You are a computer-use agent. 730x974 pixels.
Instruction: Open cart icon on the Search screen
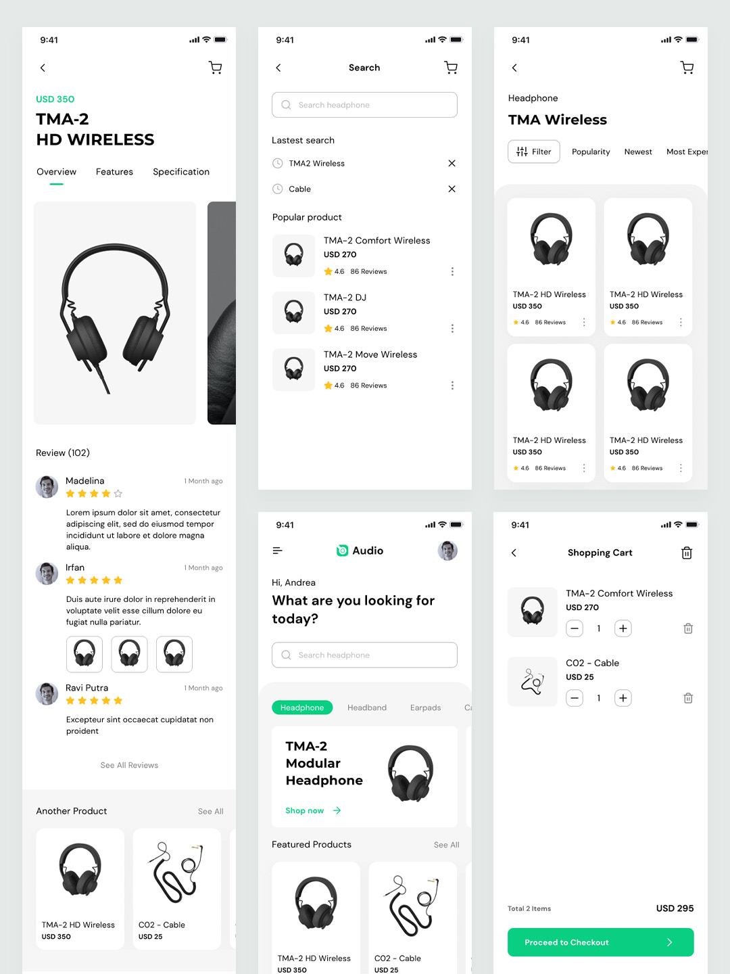click(x=451, y=68)
